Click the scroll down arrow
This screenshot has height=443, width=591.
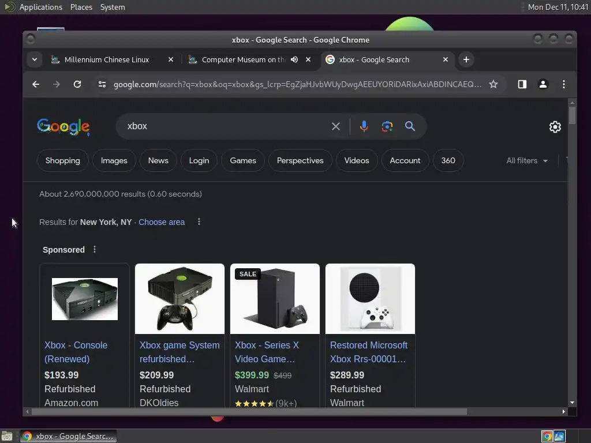(x=572, y=403)
